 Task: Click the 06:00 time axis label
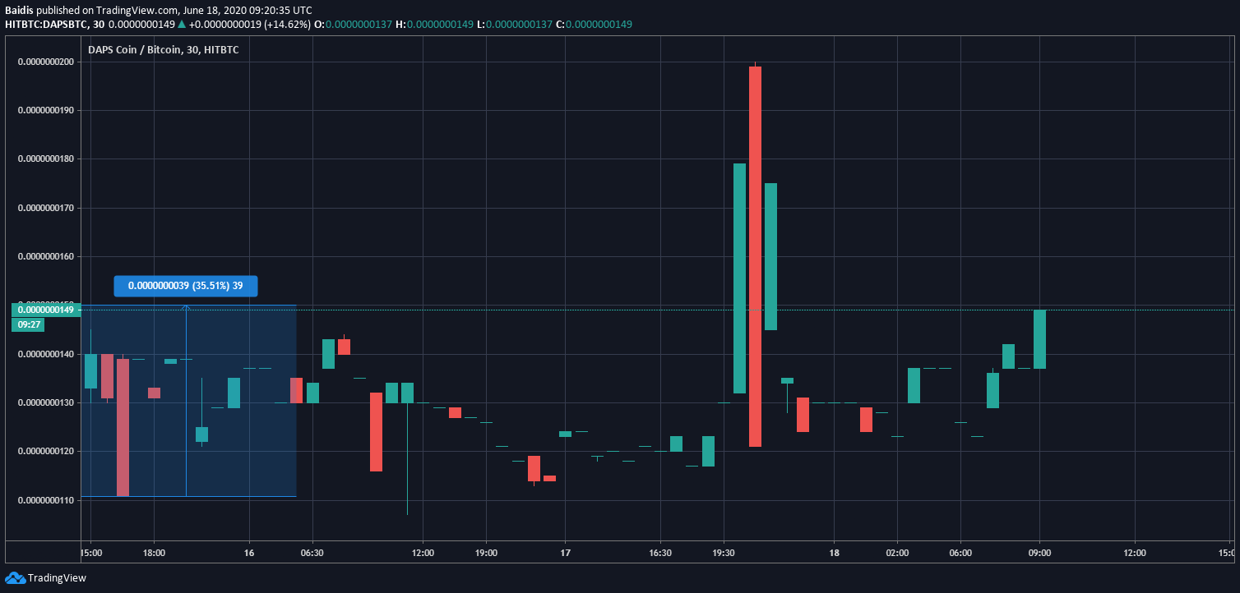pyautogui.click(x=960, y=554)
